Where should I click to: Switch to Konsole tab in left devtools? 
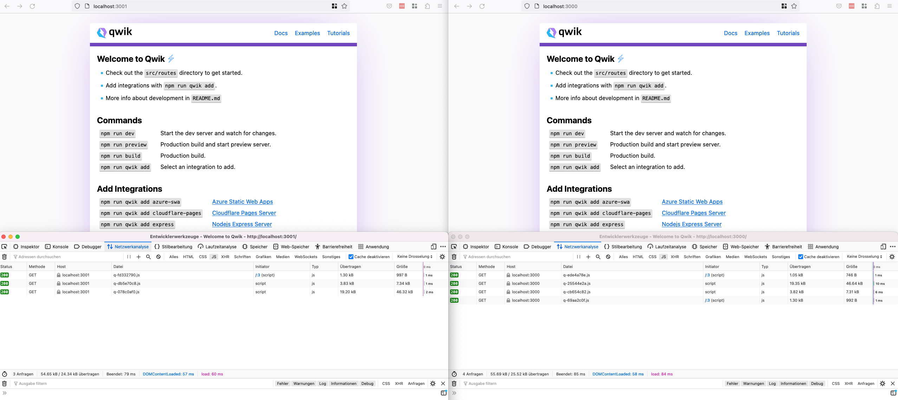[x=57, y=247]
